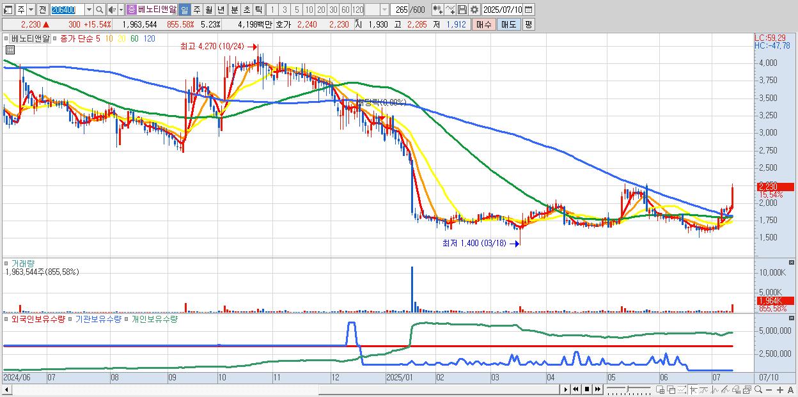Click the bottom toolbar magnifier zoom icon

pyautogui.click(x=758, y=390)
